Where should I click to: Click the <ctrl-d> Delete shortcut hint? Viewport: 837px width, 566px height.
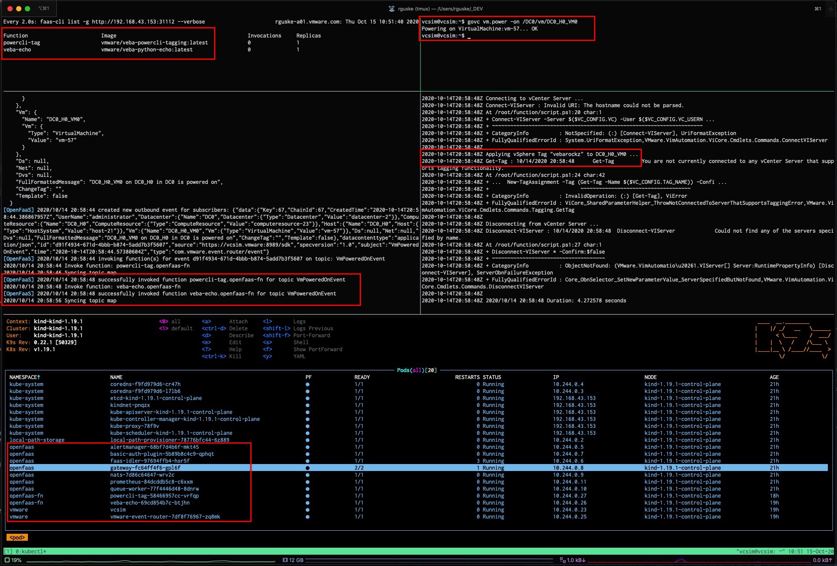(x=225, y=329)
